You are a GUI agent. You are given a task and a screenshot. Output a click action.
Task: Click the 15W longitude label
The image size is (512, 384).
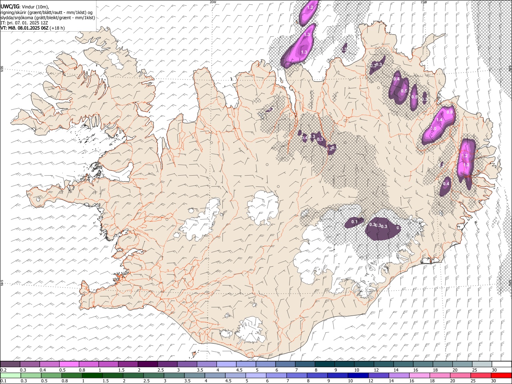424,2
